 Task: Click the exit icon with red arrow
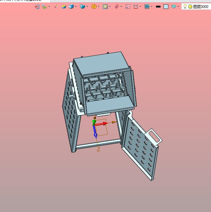coord(37,6)
